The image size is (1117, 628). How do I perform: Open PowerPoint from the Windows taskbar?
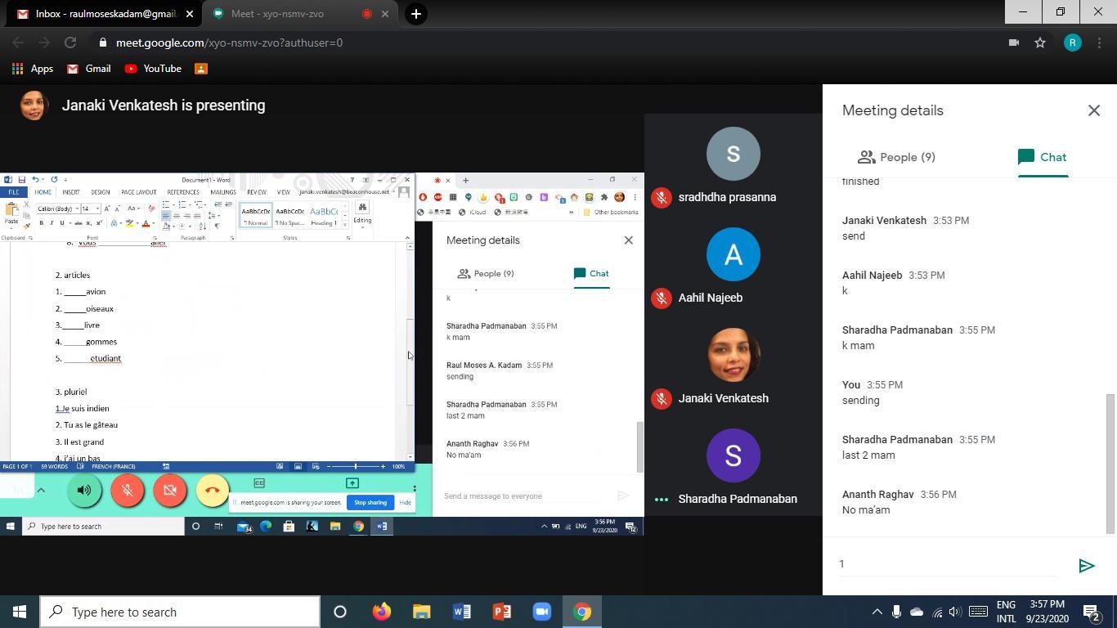(x=502, y=612)
